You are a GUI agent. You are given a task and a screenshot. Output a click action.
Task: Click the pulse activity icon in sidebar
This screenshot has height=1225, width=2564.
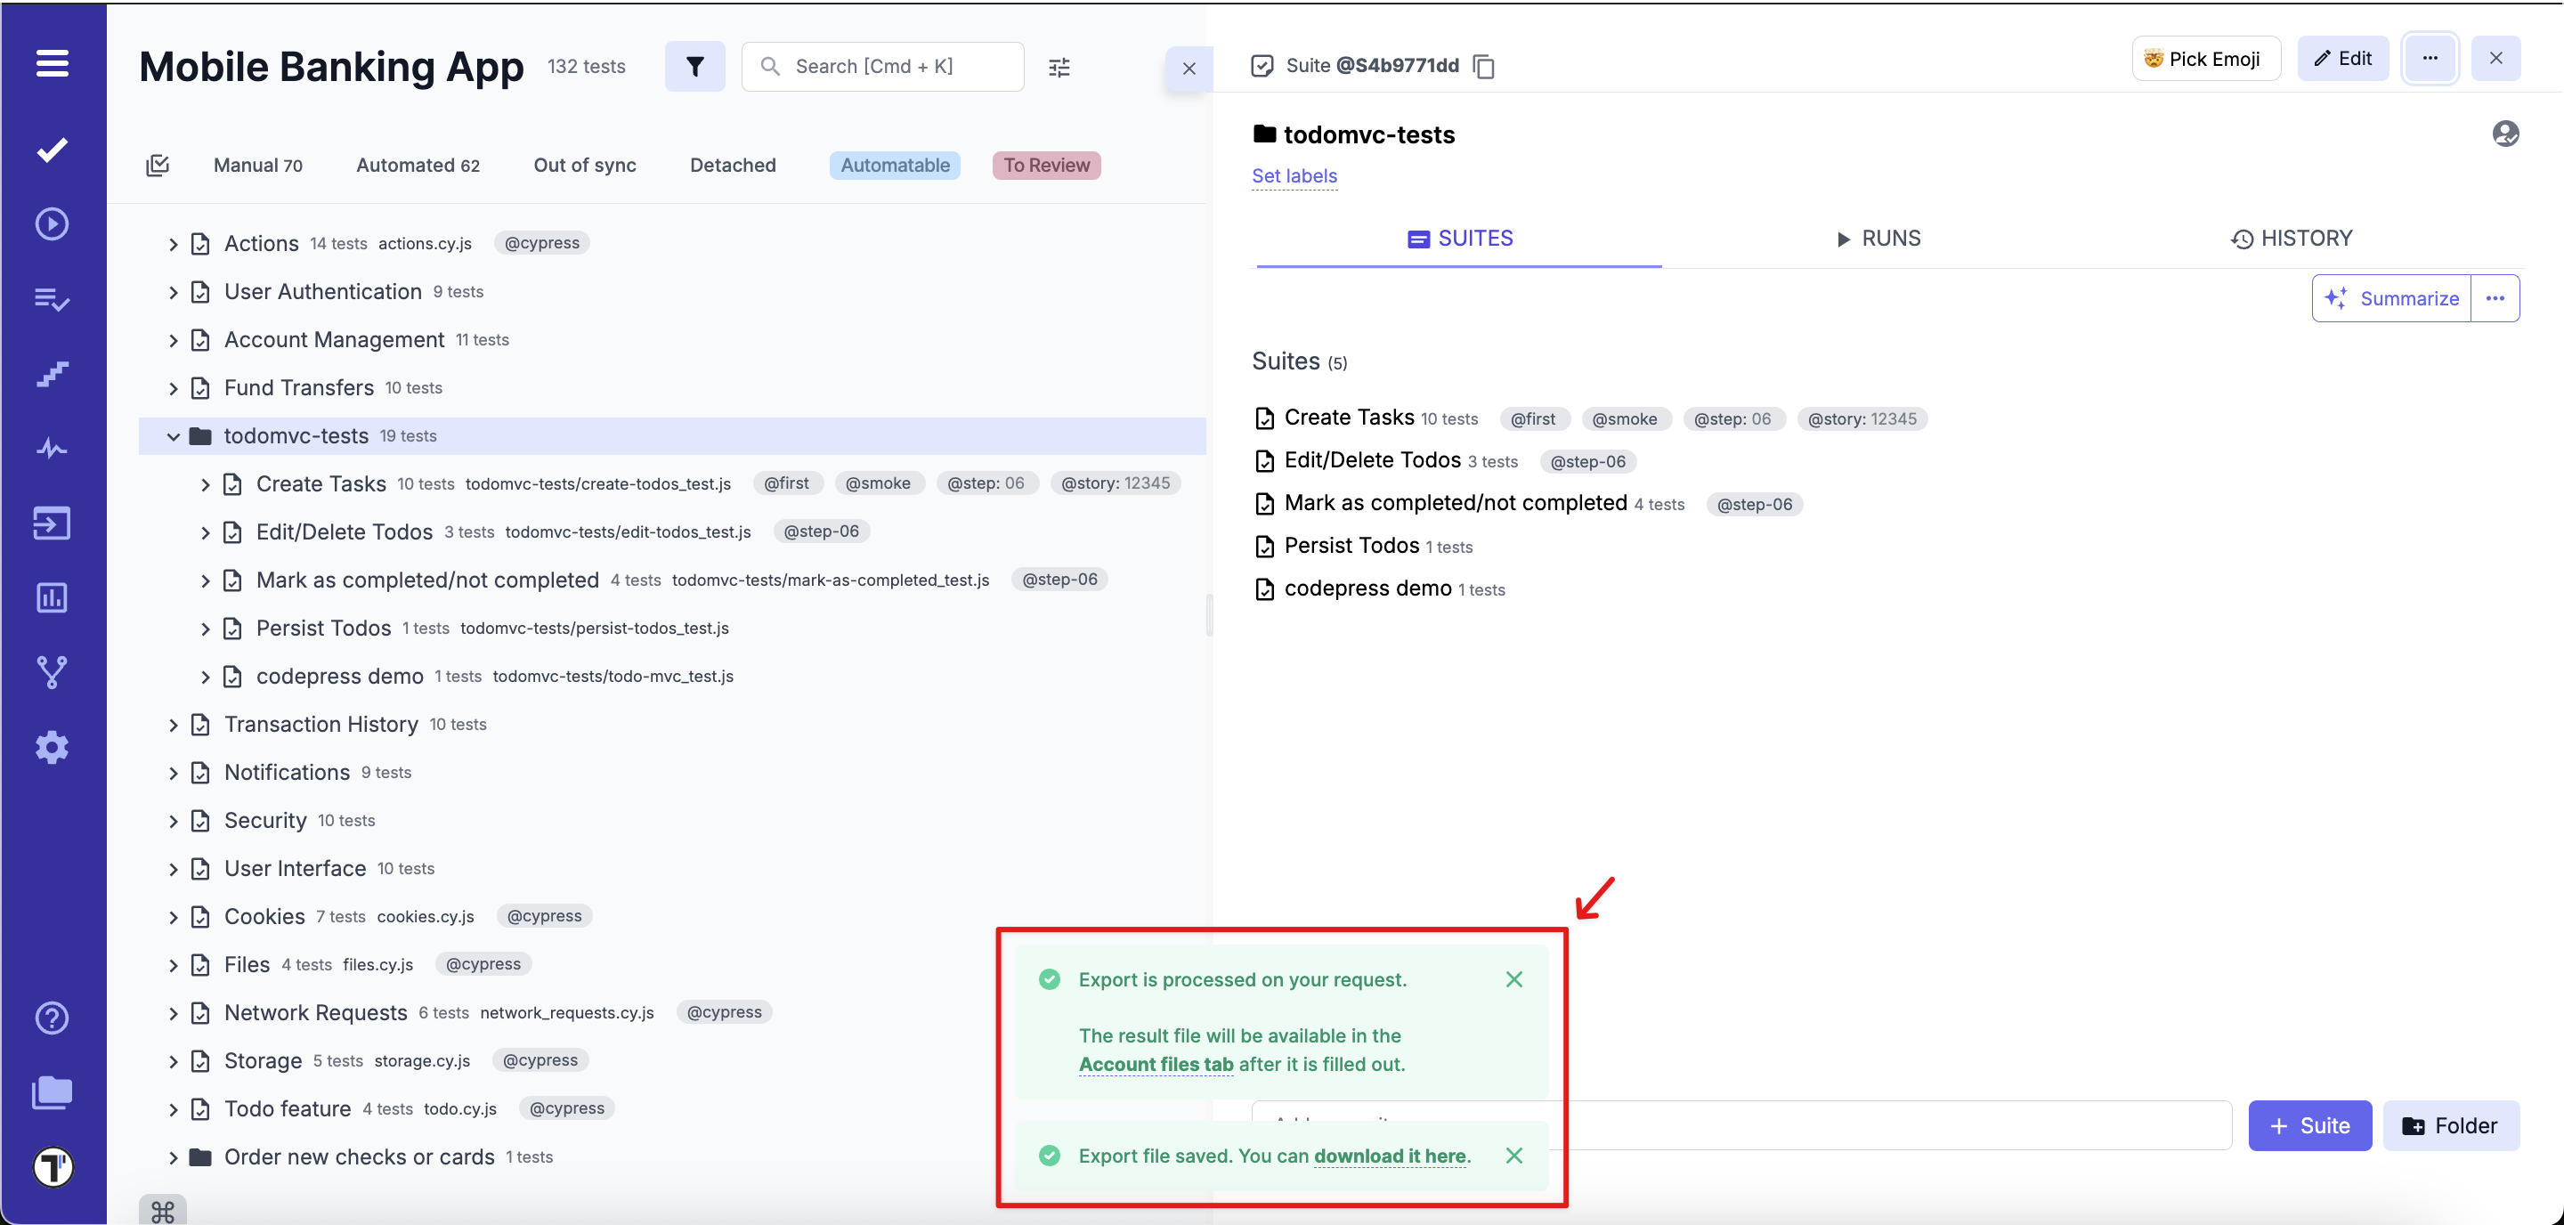click(x=51, y=448)
